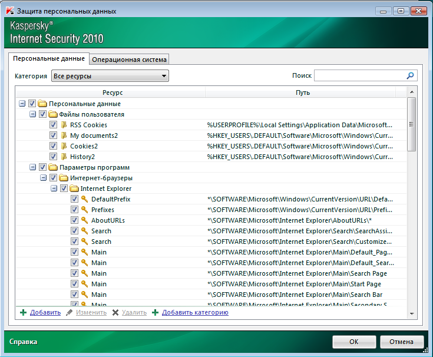433x357 pixels.
Task: Switch to the Операционная система tab
Action: pos(129,59)
